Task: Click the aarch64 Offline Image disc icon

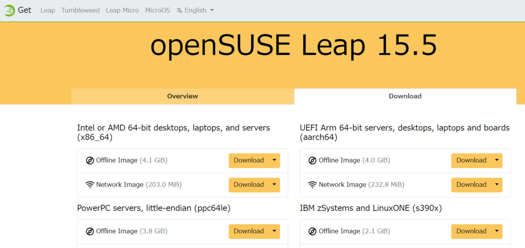Action: click(312, 161)
